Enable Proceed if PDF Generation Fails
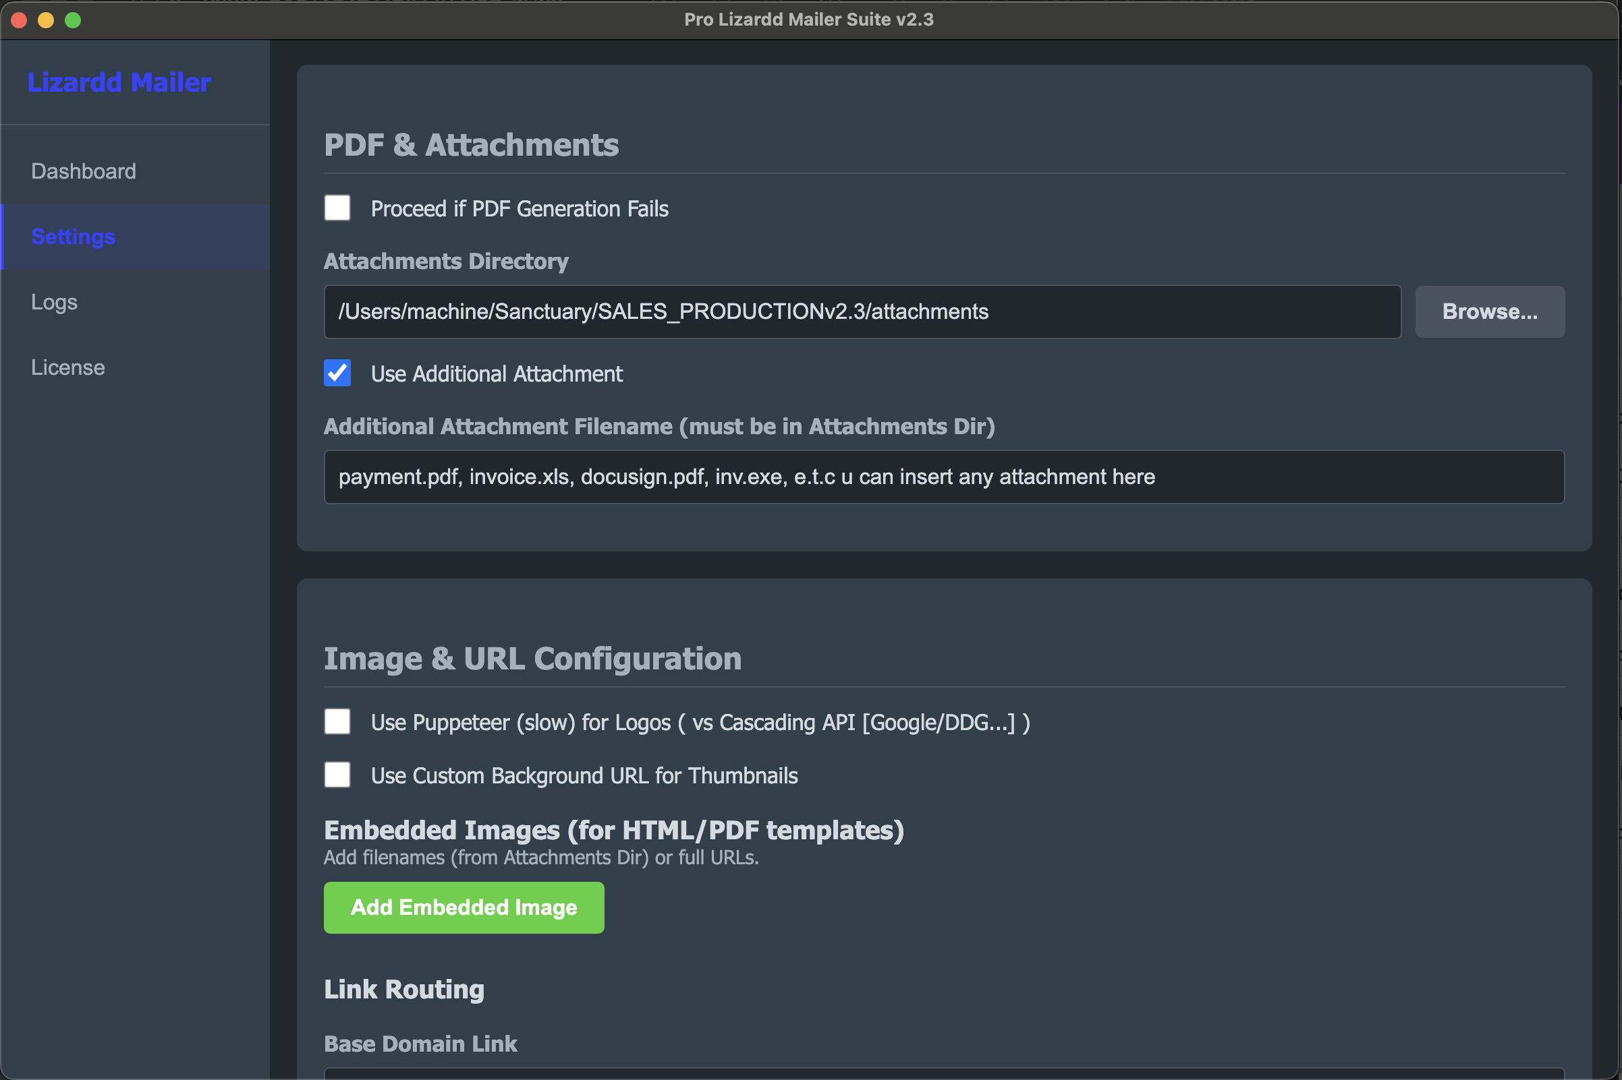The image size is (1622, 1080). 337,208
